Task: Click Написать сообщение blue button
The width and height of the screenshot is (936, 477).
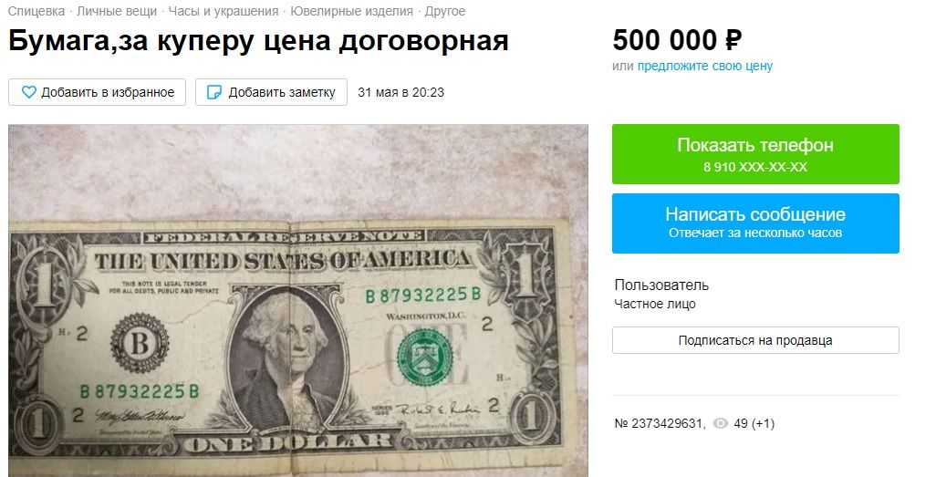Action: click(x=755, y=223)
